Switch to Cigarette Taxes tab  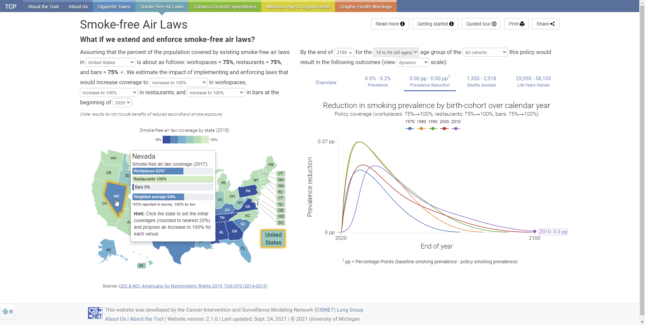[114, 6]
